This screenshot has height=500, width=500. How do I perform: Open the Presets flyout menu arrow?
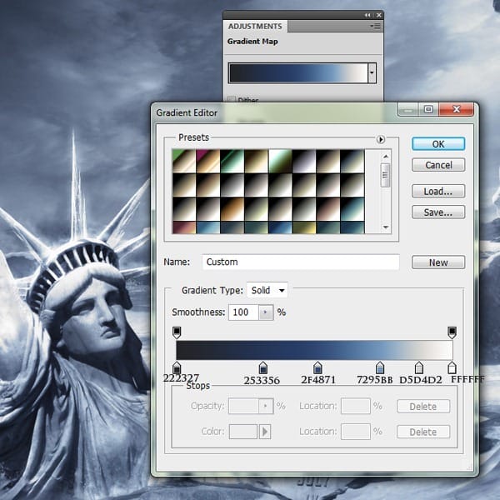(381, 139)
